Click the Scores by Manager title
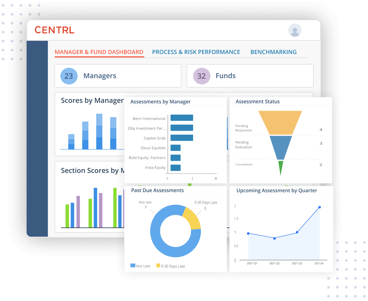The width and height of the screenshot is (368, 301). [92, 101]
